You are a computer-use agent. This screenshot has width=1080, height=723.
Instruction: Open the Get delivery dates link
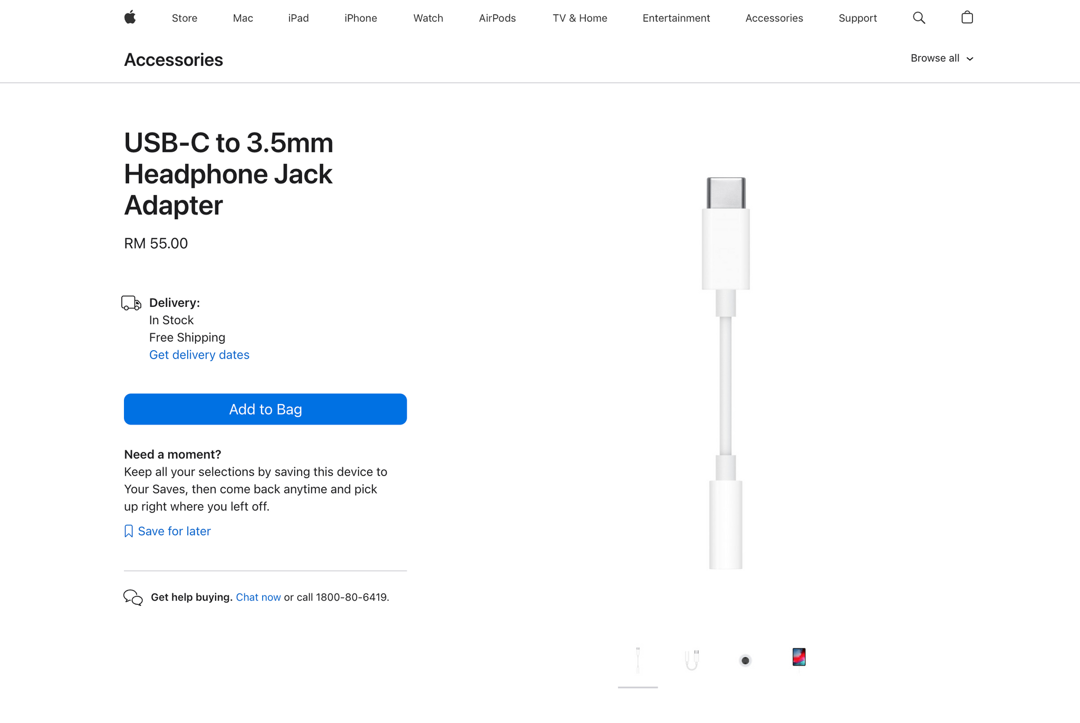199,355
